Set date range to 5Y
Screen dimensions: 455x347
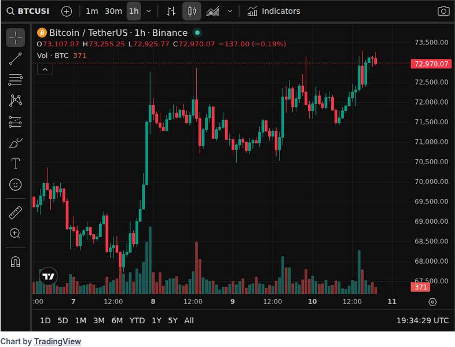(173, 320)
